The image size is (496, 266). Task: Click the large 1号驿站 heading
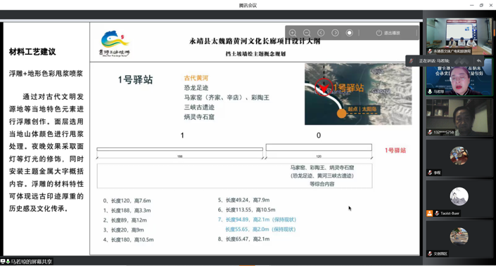pos(135,80)
